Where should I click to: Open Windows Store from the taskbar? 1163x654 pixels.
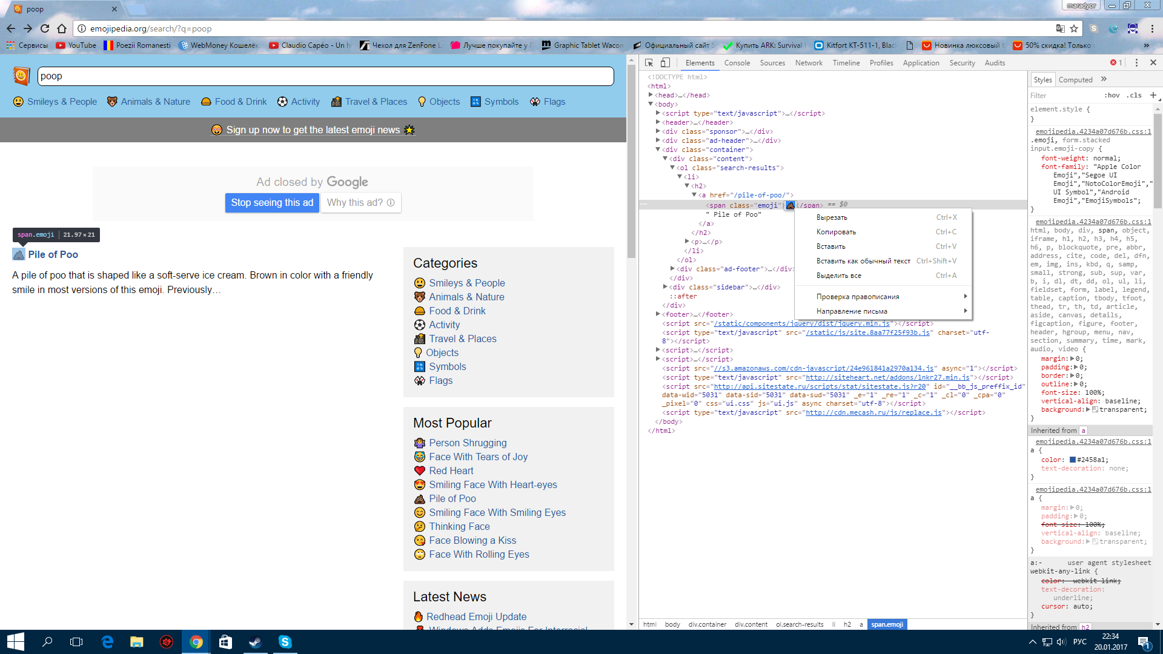pyautogui.click(x=225, y=642)
